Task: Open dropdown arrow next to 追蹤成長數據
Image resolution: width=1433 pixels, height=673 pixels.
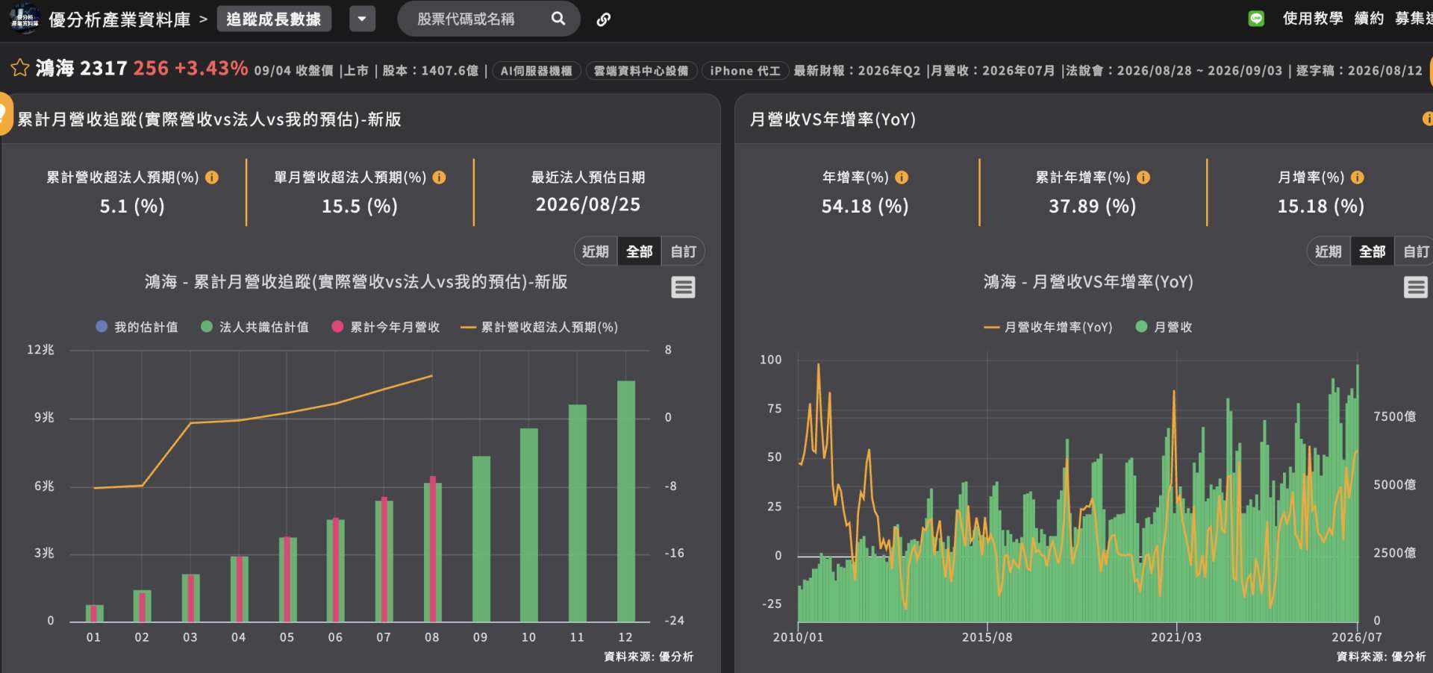Action: (362, 19)
